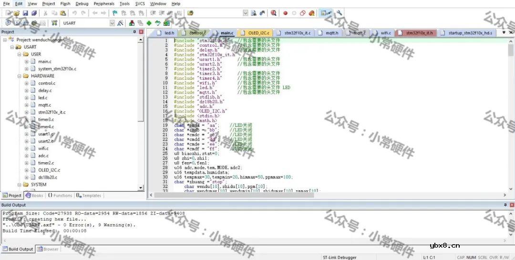Switch to the wifi.c editor tab

(385, 33)
